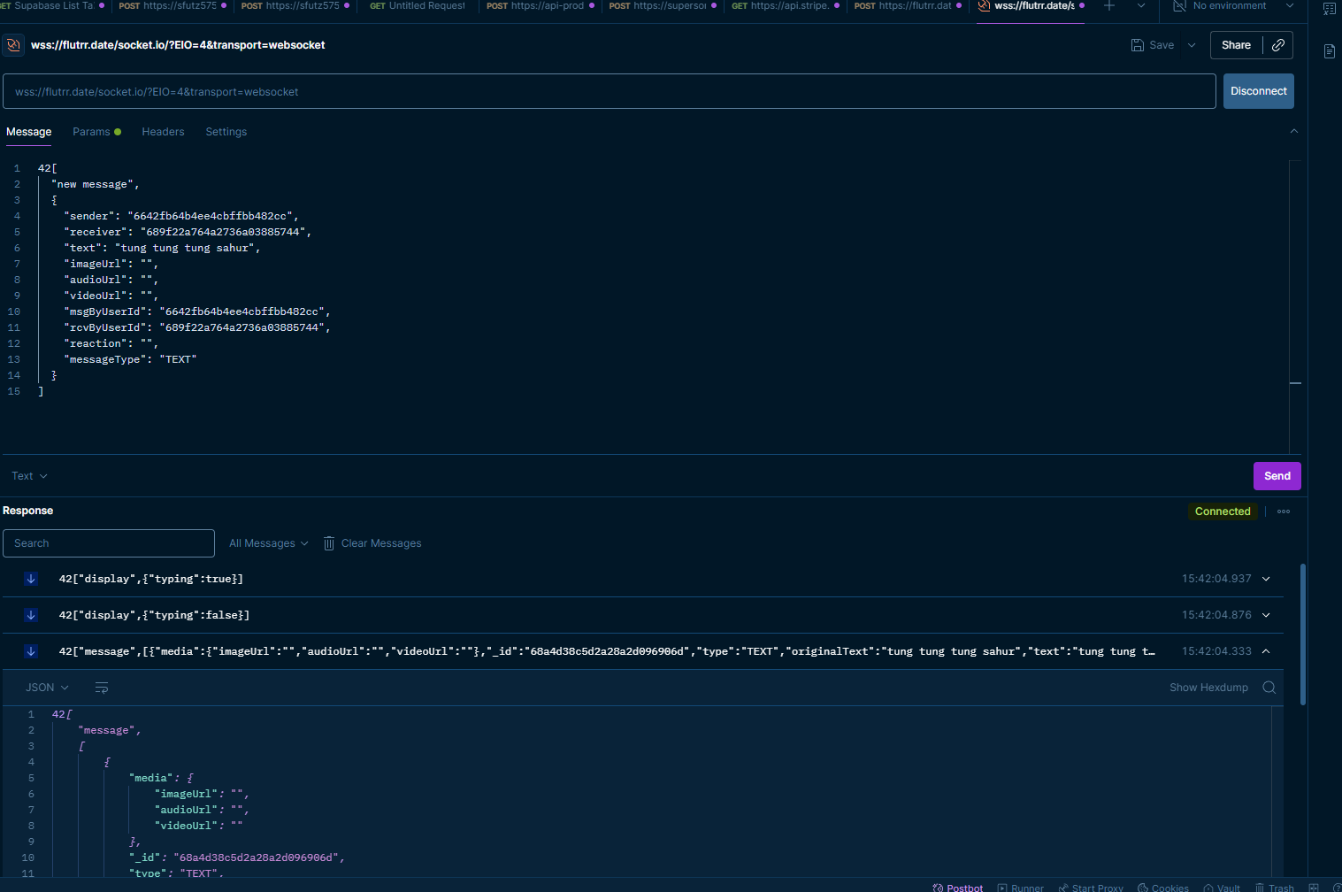Click the Disconnect button

[x=1259, y=91]
